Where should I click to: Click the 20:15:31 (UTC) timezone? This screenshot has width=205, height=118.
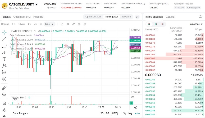click(109, 114)
